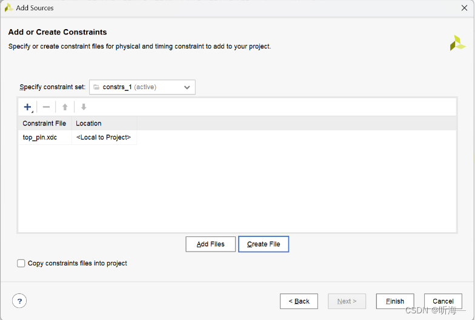The height and width of the screenshot is (320, 475).
Task: Click the Xilinx logo in header
Action: [457, 43]
